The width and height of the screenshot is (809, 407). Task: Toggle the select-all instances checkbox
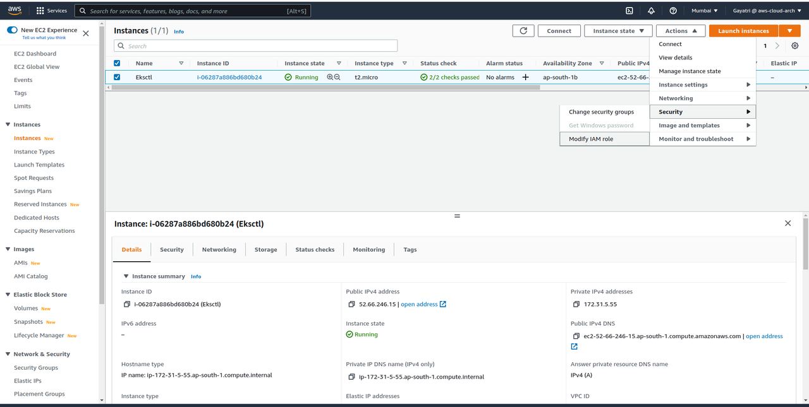coord(117,63)
